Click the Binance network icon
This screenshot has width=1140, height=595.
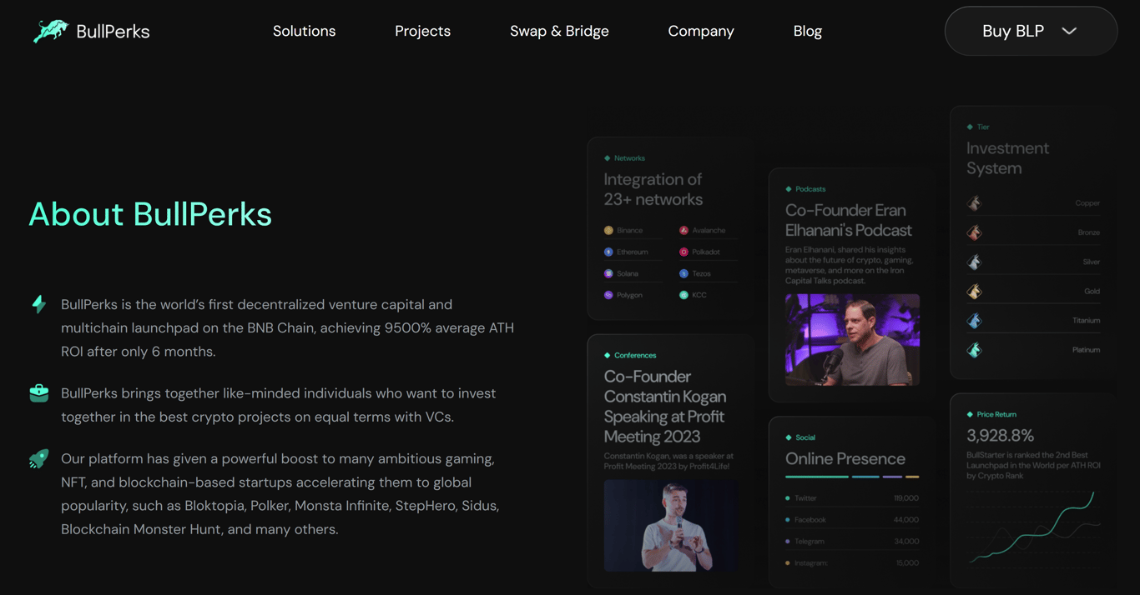coord(608,230)
